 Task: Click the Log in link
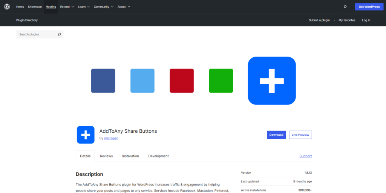[366, 20]
